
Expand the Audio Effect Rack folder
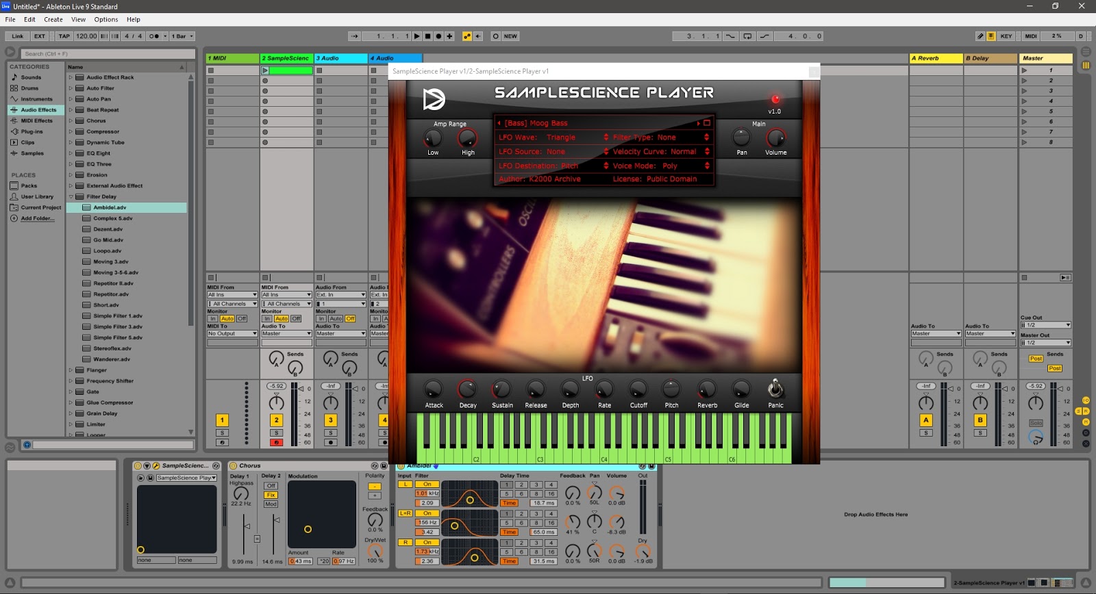[71, 77]
